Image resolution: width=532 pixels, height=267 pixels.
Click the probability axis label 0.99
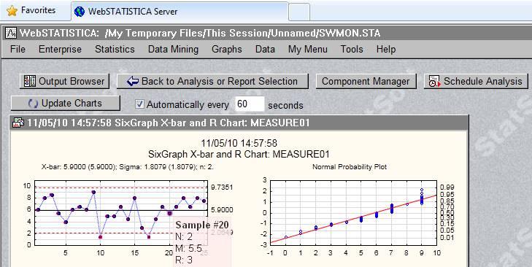tap(447, 187)
